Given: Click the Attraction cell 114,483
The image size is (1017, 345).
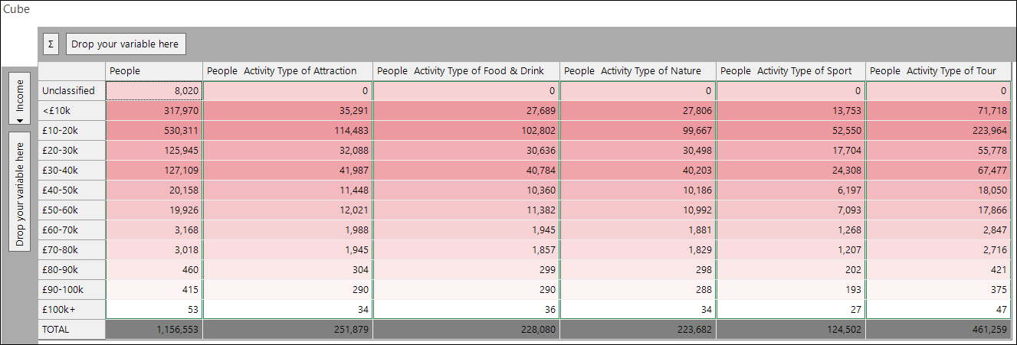Looking at the screenshot, I should tap(288, 130).
